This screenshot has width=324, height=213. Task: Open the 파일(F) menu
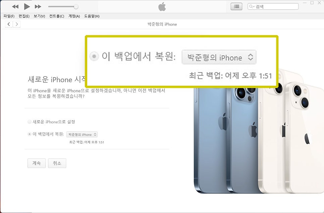coord(9,16)
